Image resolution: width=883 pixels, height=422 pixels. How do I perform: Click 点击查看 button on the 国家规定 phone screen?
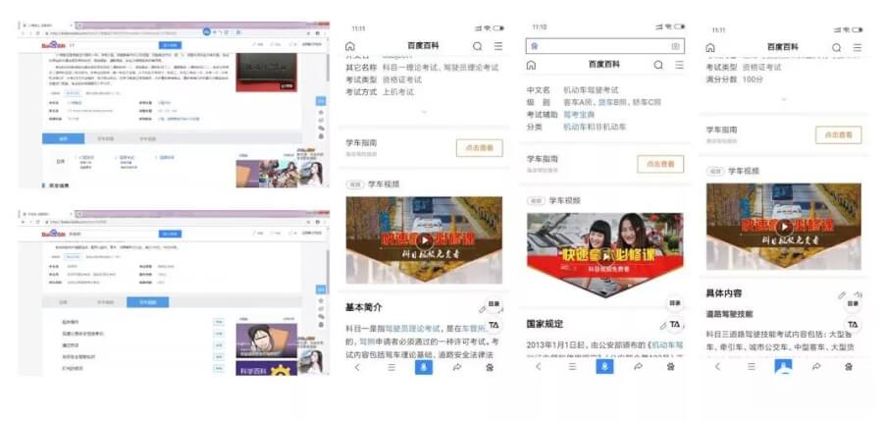(660, 164)
